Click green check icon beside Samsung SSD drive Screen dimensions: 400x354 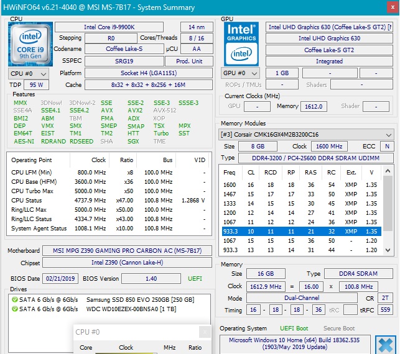pos(15,299)
